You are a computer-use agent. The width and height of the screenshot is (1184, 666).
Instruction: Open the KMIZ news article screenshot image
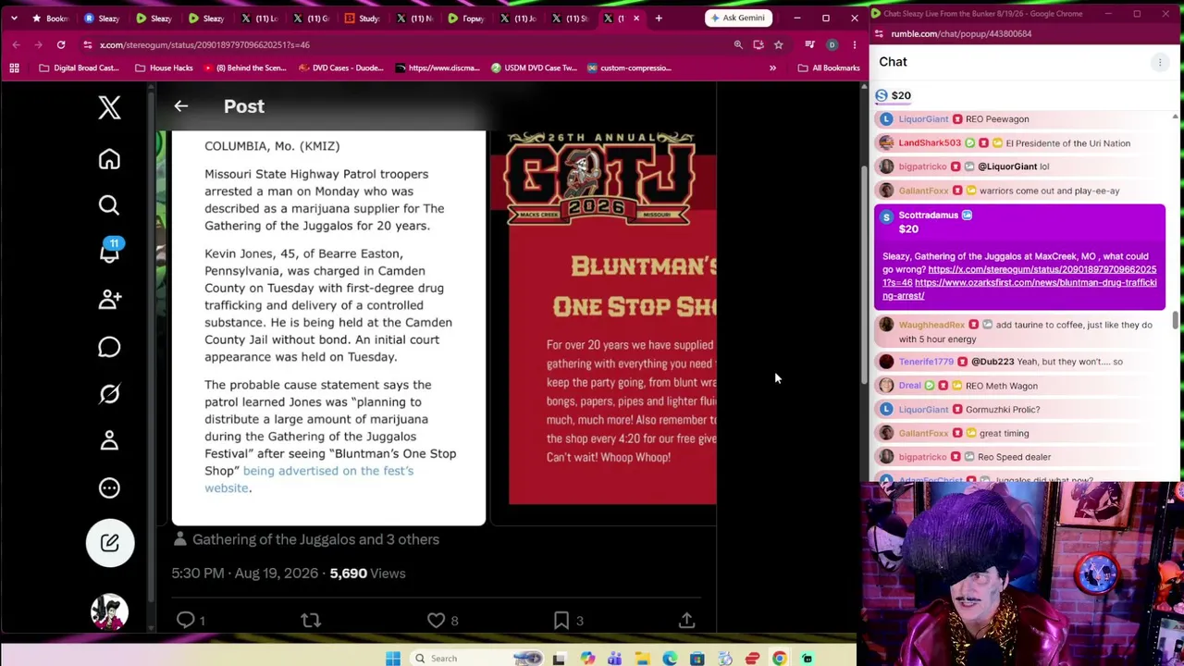[328, 328]
